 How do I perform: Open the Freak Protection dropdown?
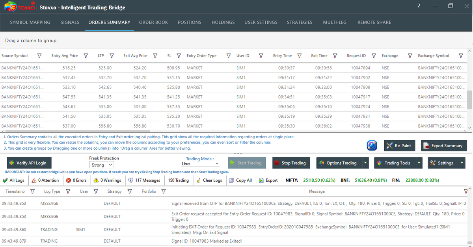(102, 165)
